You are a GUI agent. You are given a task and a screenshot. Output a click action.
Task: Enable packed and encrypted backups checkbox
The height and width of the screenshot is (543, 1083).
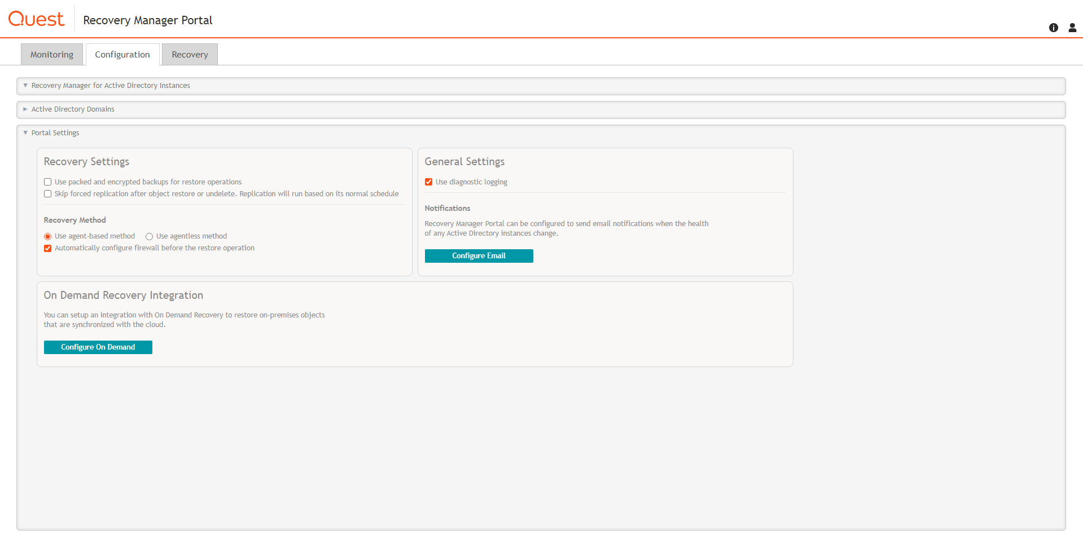point(48,182)
